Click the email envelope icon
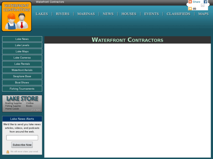Viewport: 213px width, 159px height. pyautogui.click(x=202, y=5)
